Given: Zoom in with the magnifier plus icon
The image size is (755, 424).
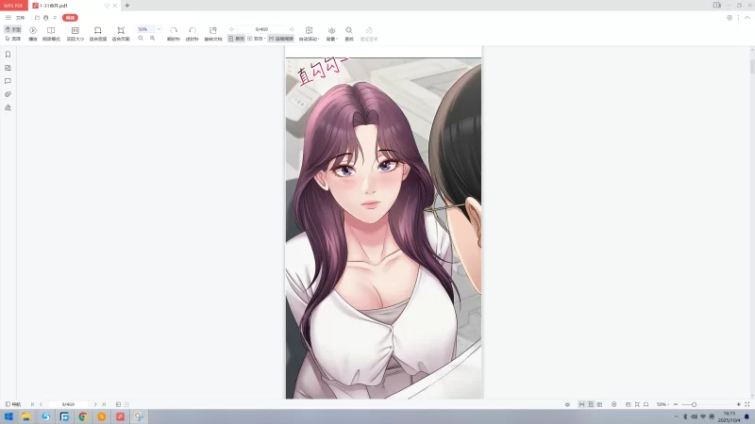Looking at the screenshot, I should pos(152,39).
